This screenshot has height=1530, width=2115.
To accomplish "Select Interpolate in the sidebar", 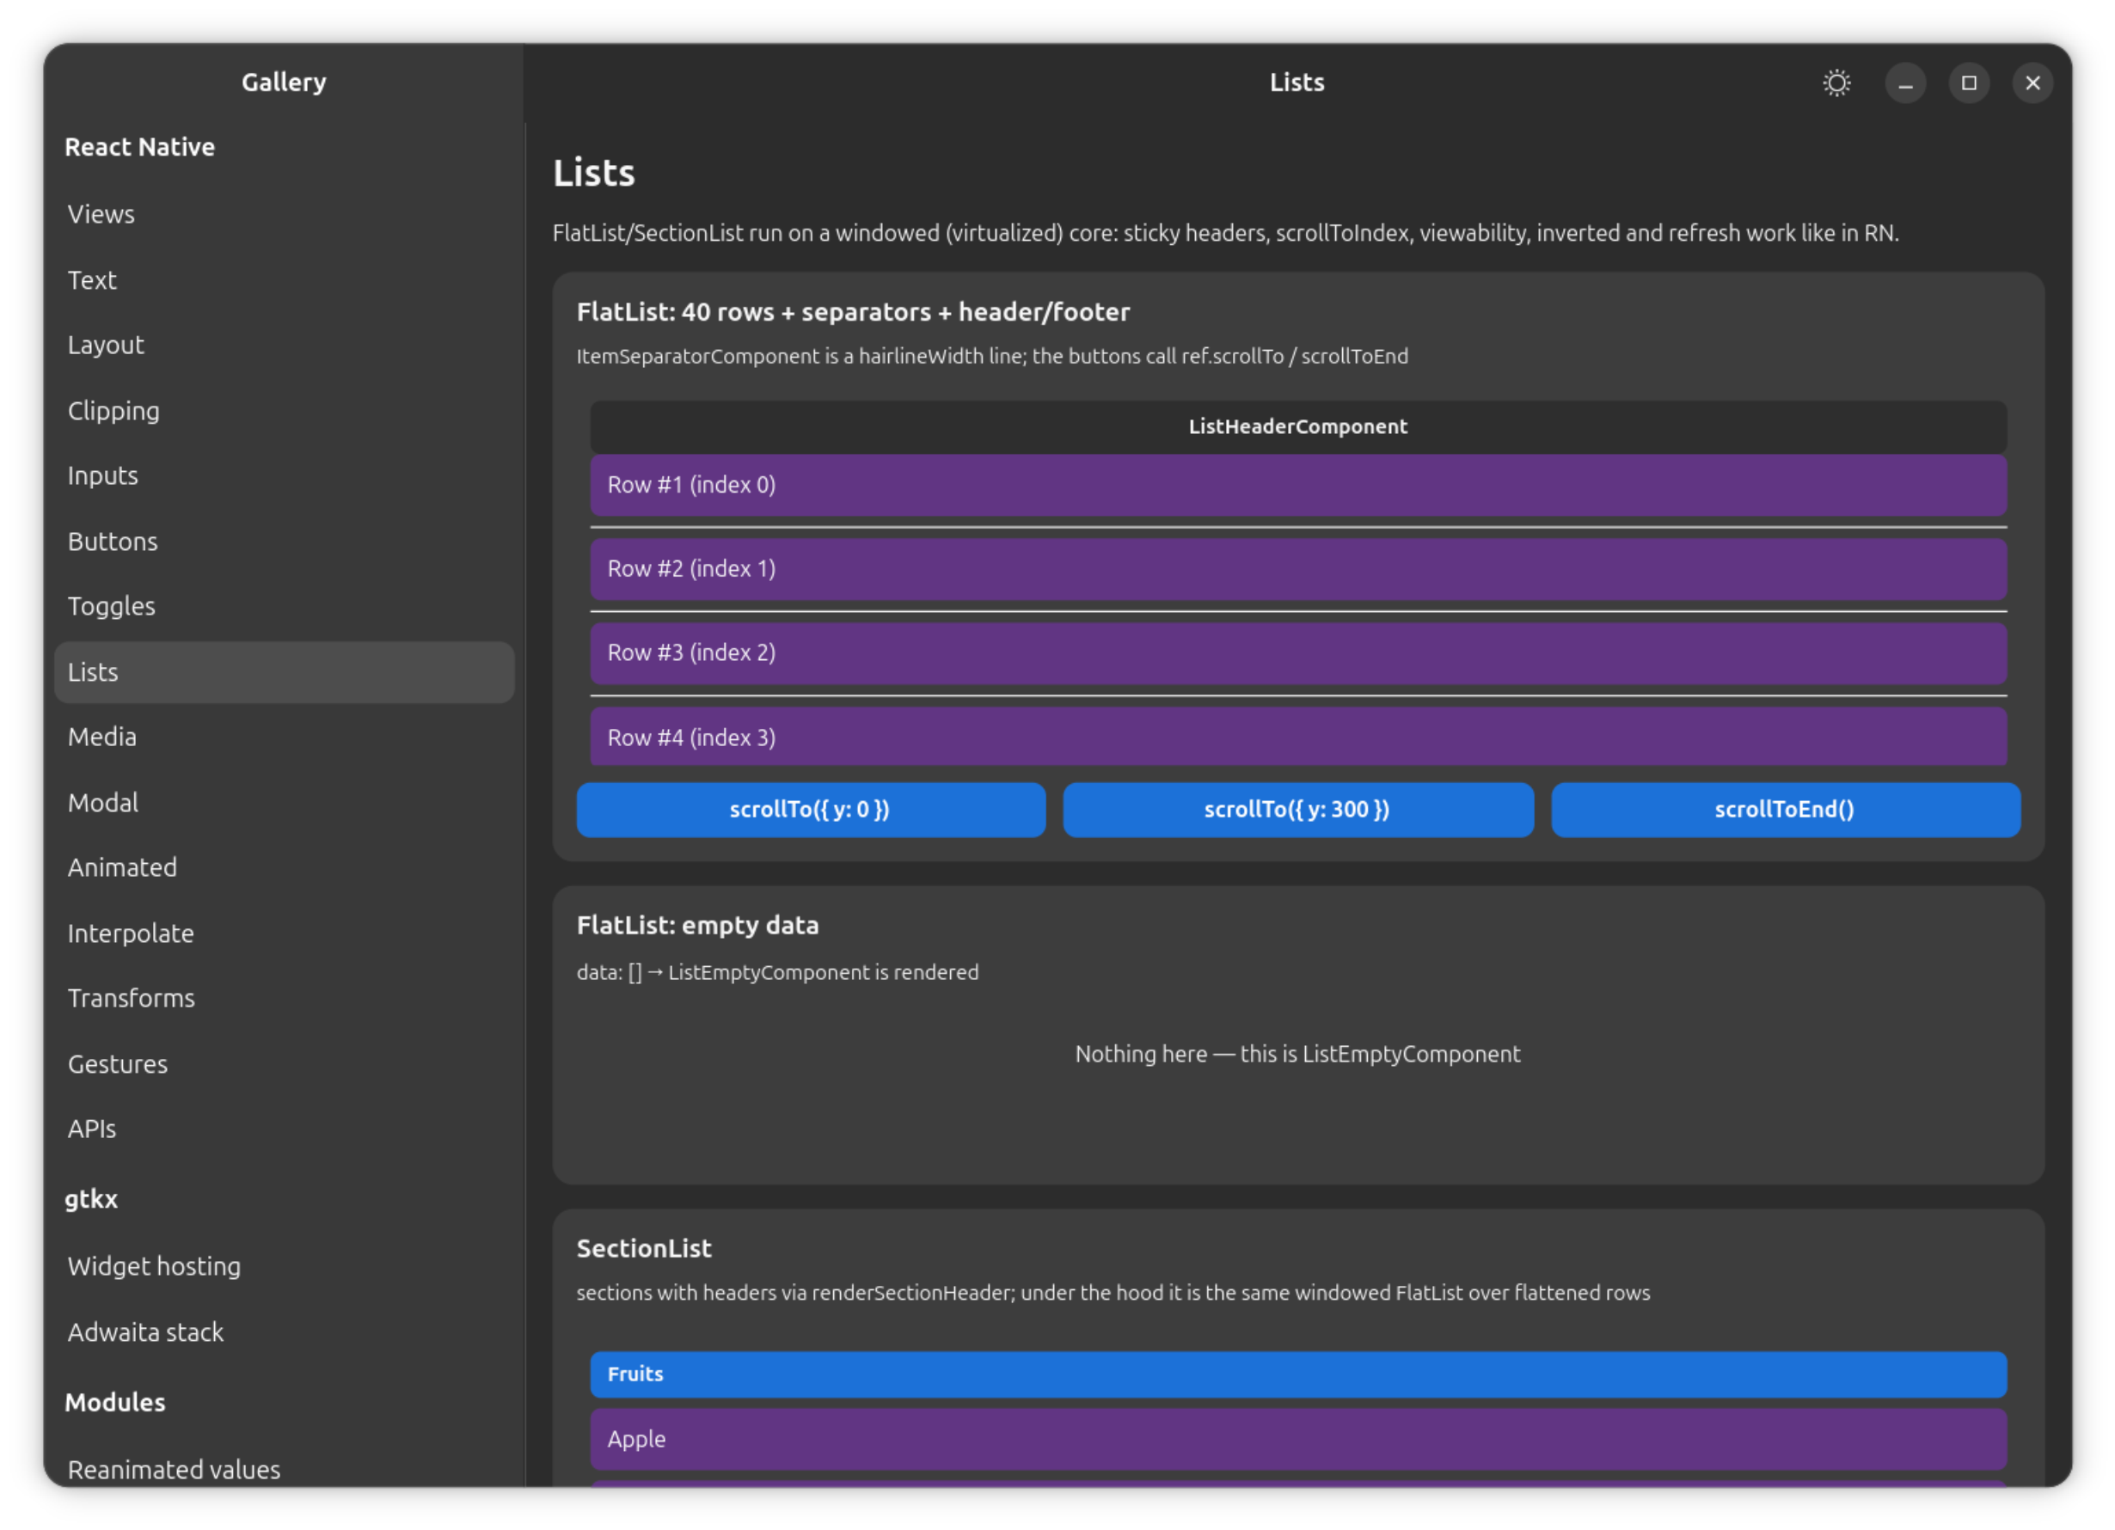I will pos(285,933).
